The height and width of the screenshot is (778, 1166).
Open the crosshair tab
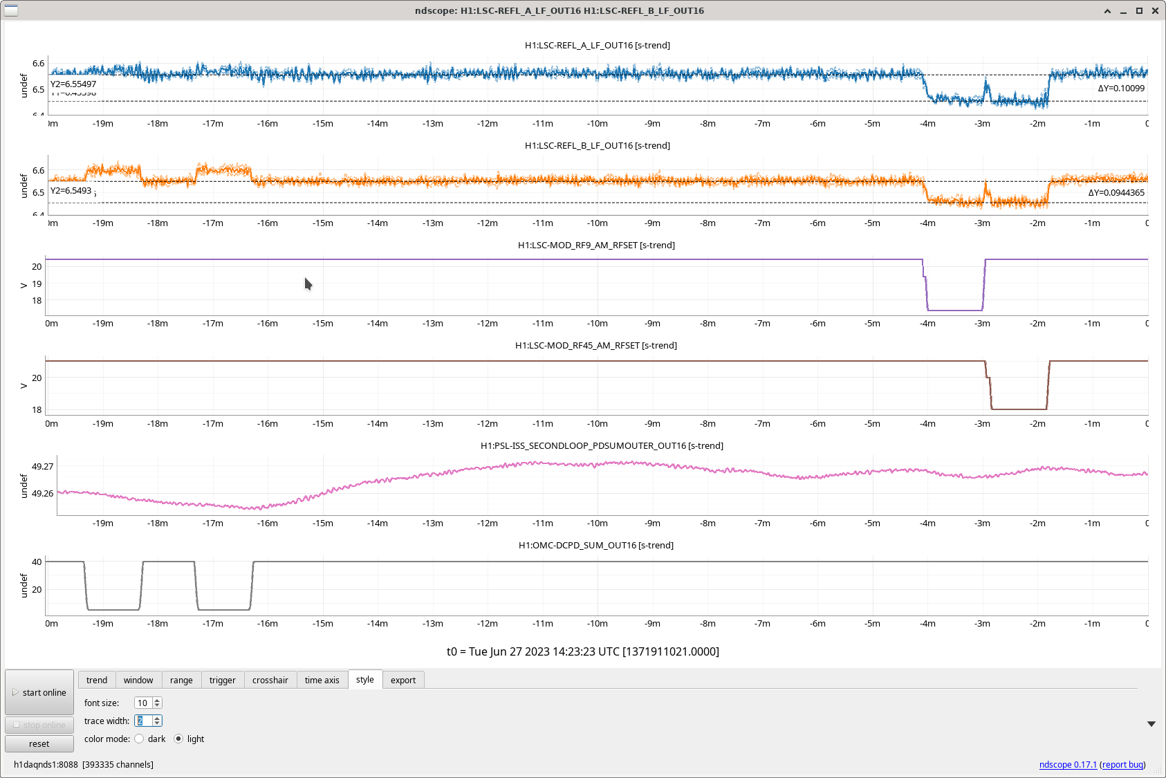tap(270, 680)
